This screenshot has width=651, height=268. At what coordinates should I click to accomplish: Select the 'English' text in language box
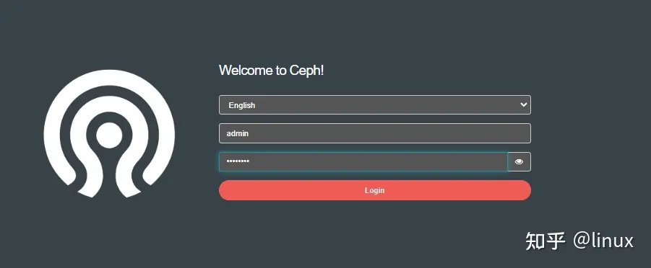point(241,105)
